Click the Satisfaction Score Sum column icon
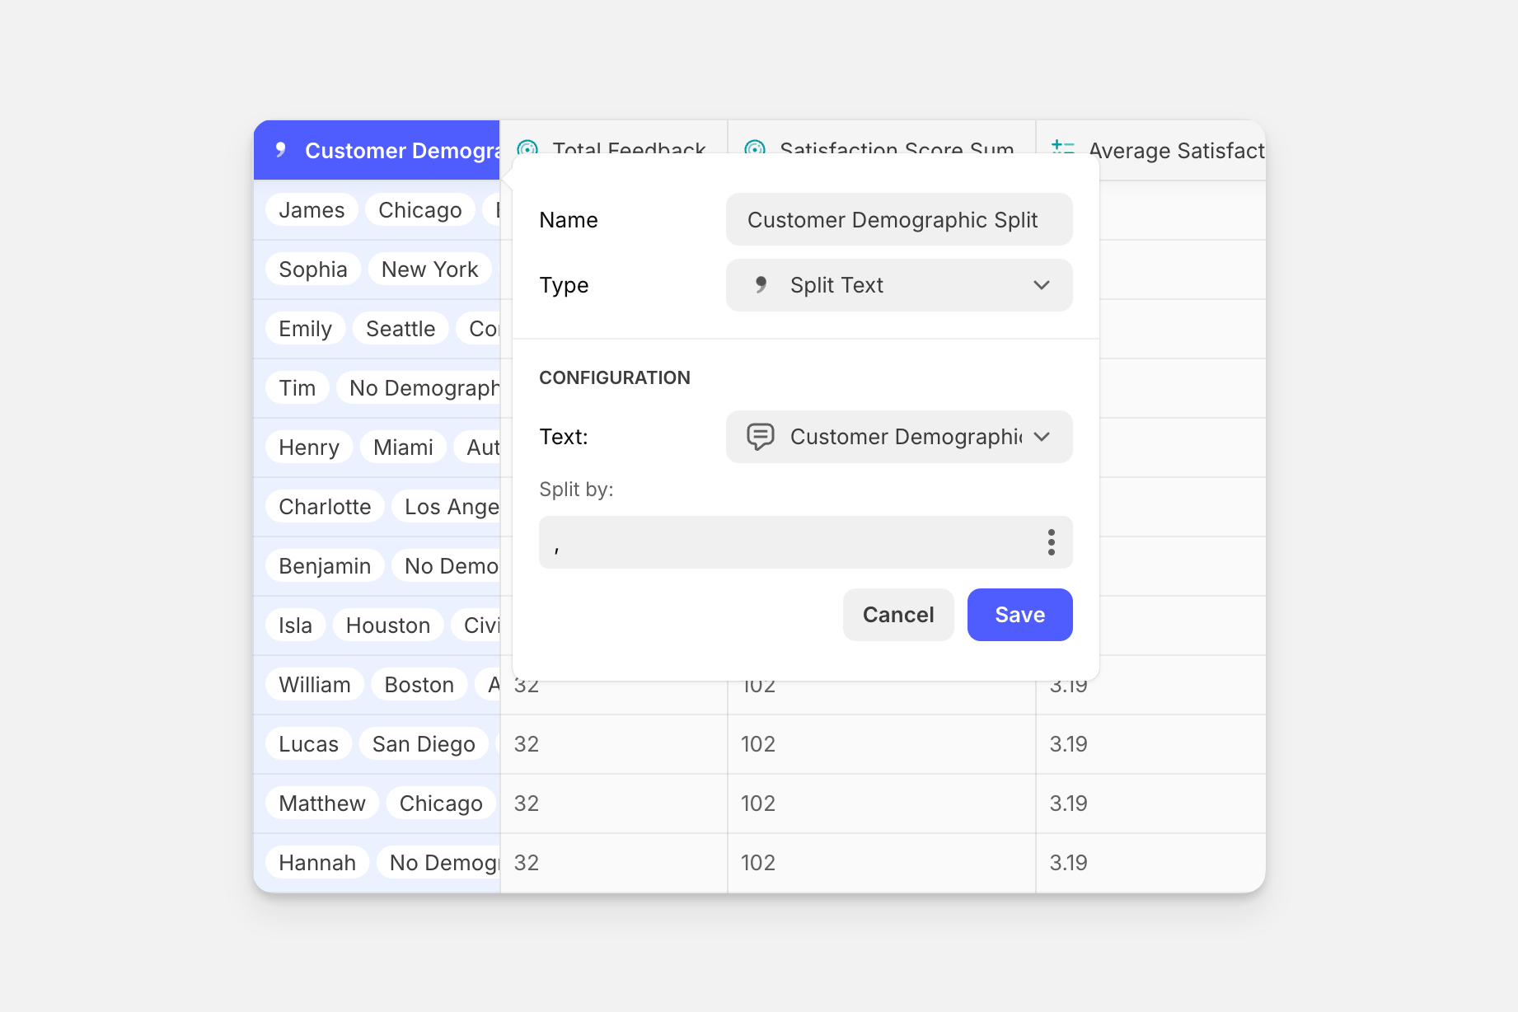 [755, 147]
